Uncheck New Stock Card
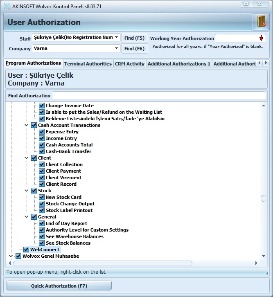This screenshot has height=297, width=273. [42, 197]
